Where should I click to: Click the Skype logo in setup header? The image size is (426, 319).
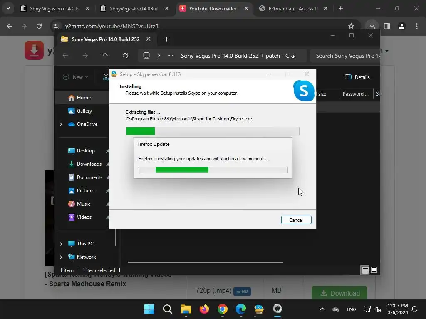coord(304,91)
